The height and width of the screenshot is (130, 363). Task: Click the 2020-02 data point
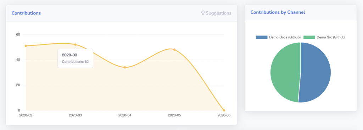click(x=26, y=46)
